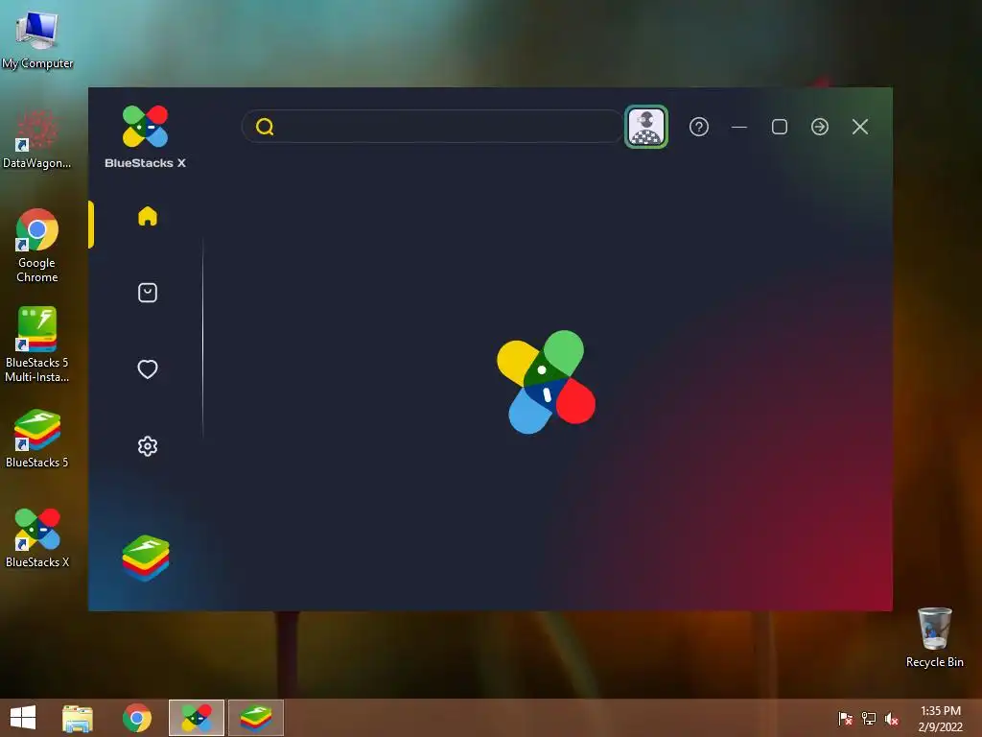The width and height of the screenshot is (982, 737).
Task: Close the BlueStacks X window
Action: (860, 127)
